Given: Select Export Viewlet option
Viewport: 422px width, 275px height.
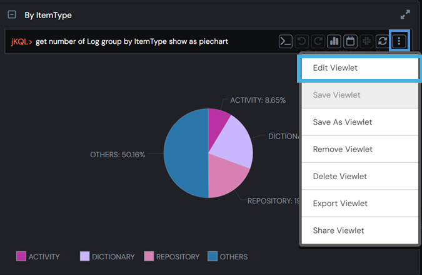Looking at the screenshot, I should [360, 204].
